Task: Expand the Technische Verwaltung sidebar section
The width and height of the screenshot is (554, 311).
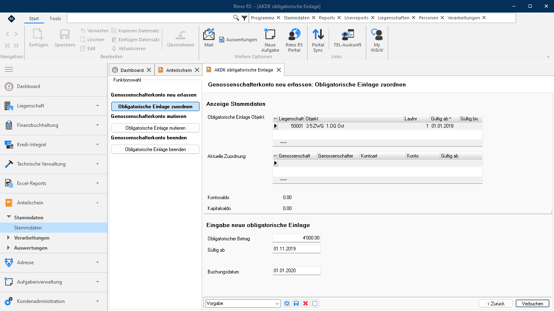Action: 53,164
